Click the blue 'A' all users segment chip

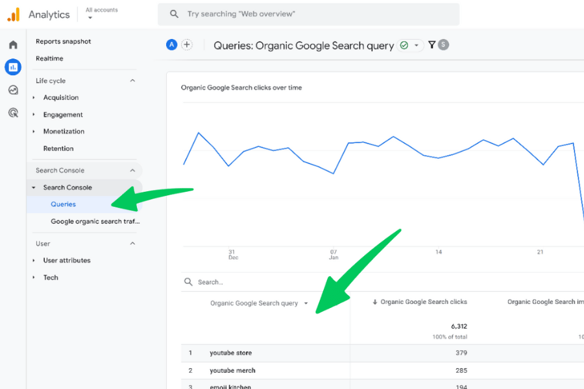point(171,45)
